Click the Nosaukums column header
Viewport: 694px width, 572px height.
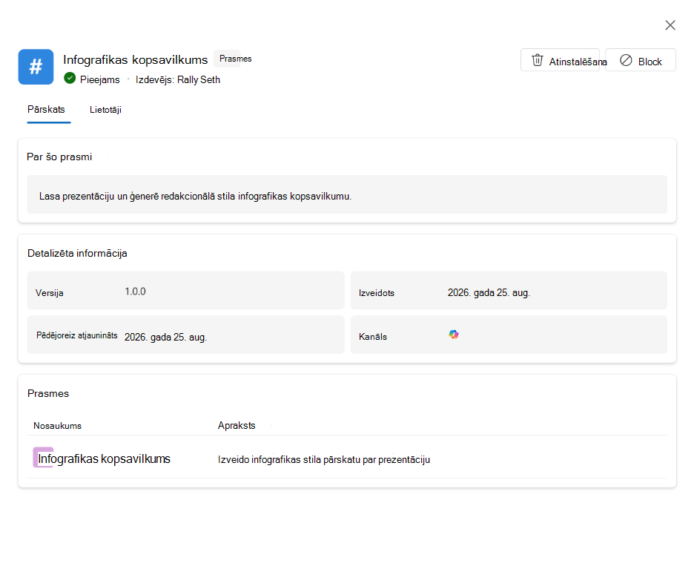point(58,425)
